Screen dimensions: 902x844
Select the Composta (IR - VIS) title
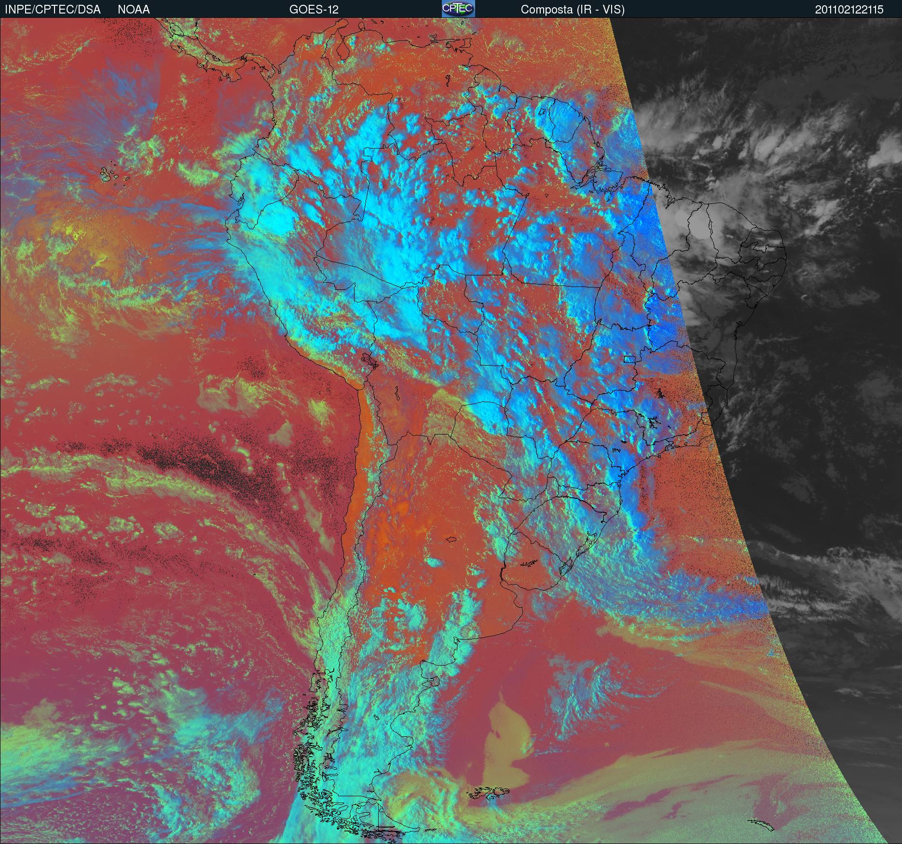click(x=573, y=9)
